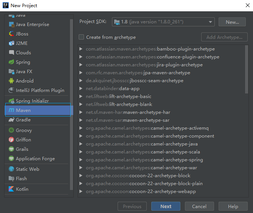Viewport: 253px width, 213px height.
Task: Click the Spring Initializr icon
Action: coord(11,101)
